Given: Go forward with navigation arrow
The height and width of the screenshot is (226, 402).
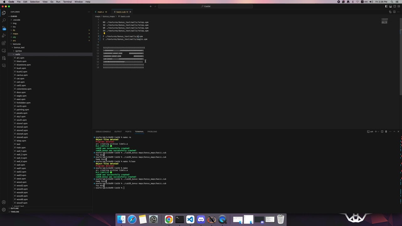Looking at the screenshot, I should tap(155, 6).
